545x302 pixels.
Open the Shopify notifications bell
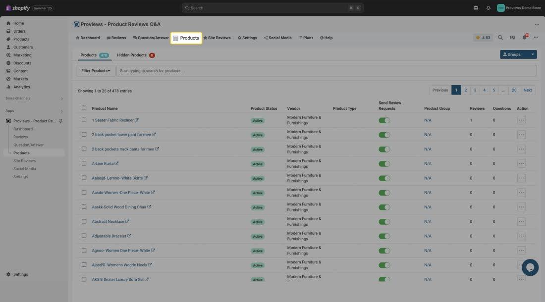coord(489,8)
